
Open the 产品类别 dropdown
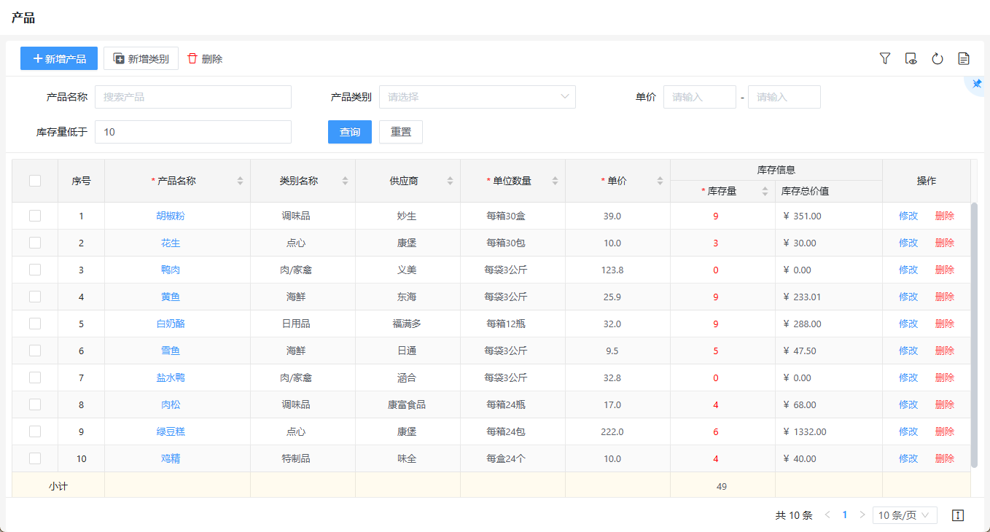(477, 97)
